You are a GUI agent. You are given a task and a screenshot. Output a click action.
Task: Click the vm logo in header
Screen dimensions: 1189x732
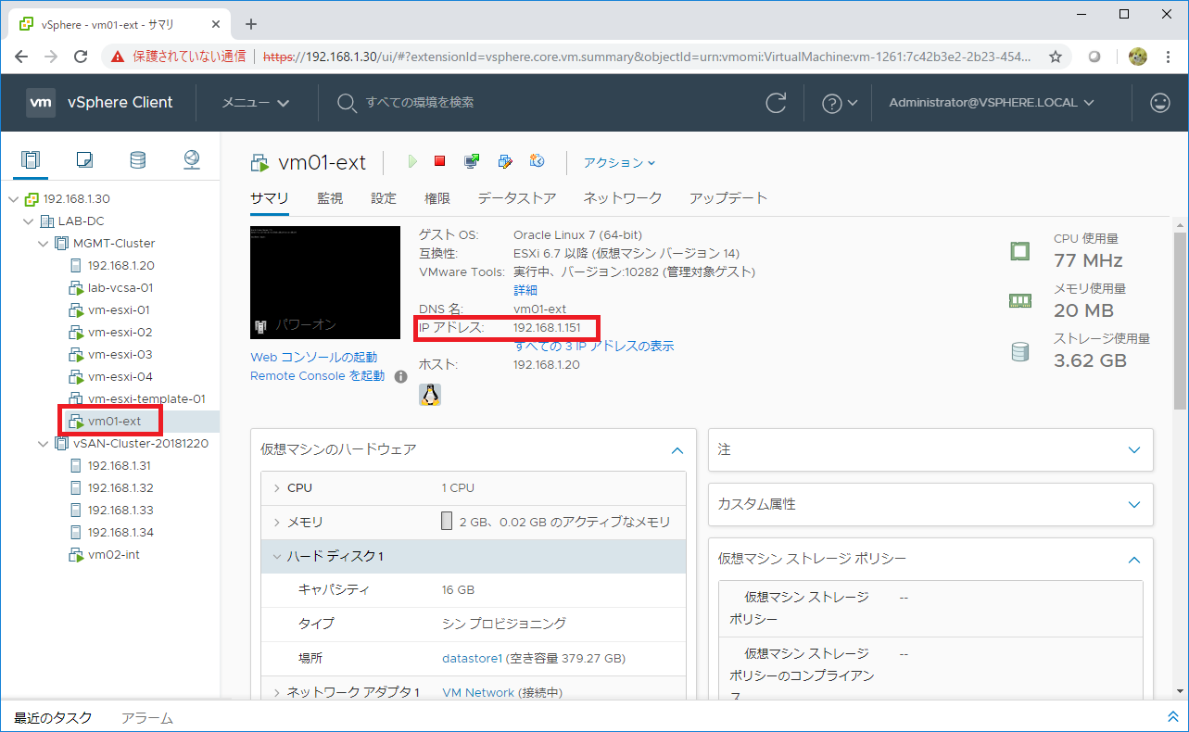[42, 103]
